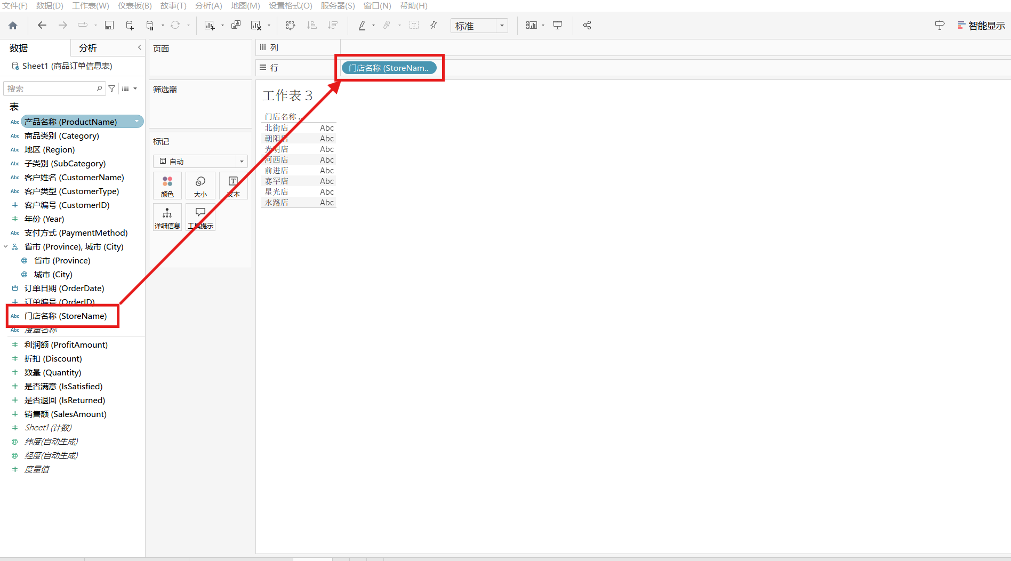This screenshot has height=561, width=1011.
Task: Open the 工作表(W) menu
Action: pyautogui.click(x=91, y=5)
